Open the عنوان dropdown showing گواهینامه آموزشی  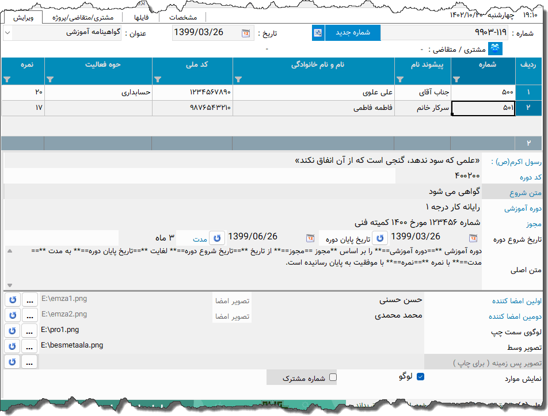pyautogui.click(x=7, y=33)
